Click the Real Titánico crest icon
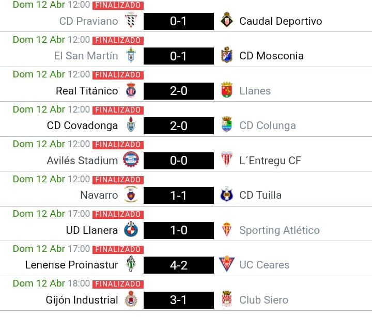This screenshot has width=372, height=317. [x=131, y=91]
